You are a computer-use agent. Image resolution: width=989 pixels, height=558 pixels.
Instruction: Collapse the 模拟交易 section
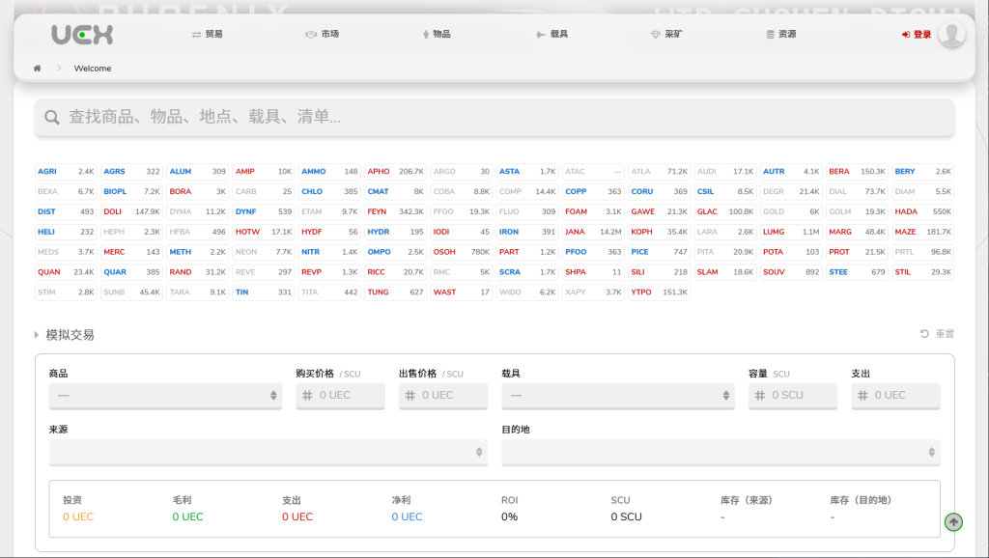click(x=64, y=335)
